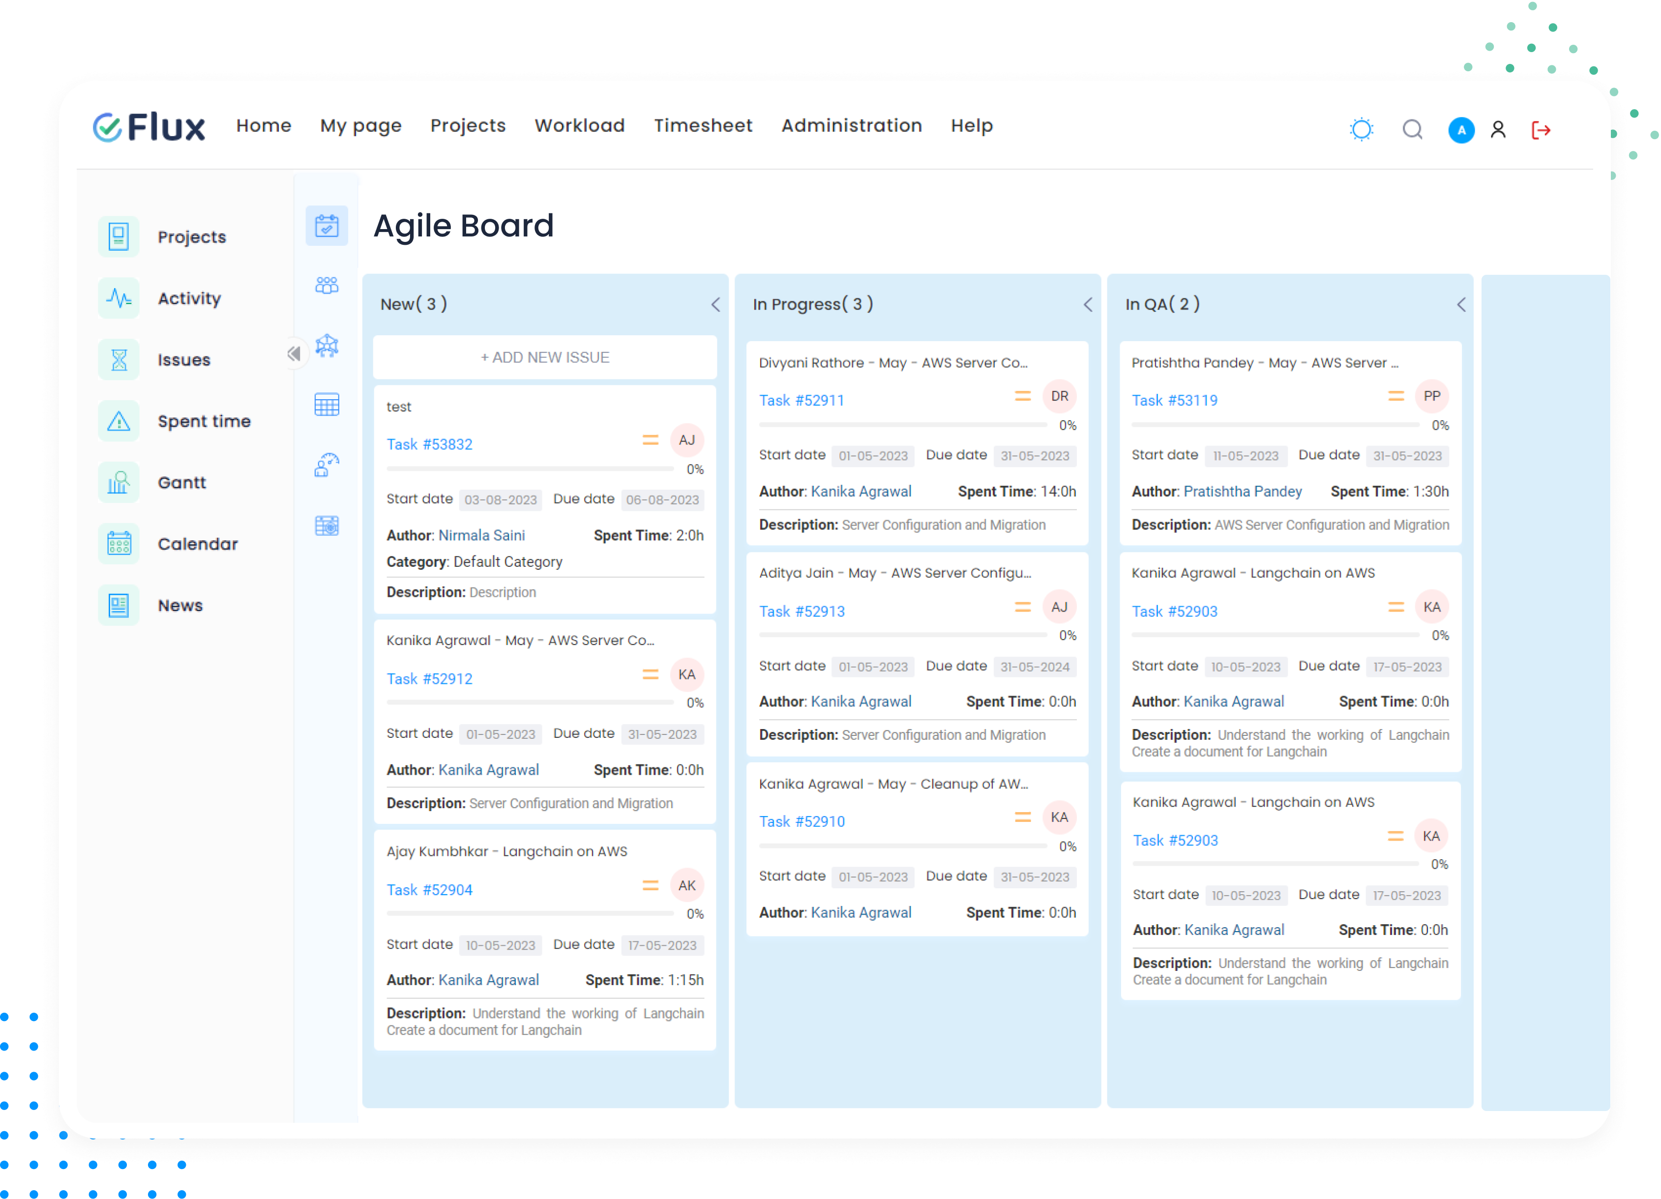Open the agile board calendar-check icon
The image size is (1661, 1199).
point(326,226)
